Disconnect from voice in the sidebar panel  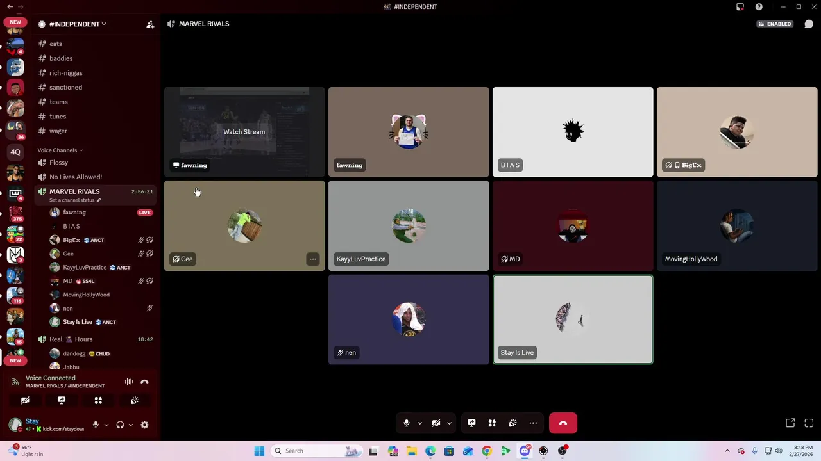click(144, 382)
